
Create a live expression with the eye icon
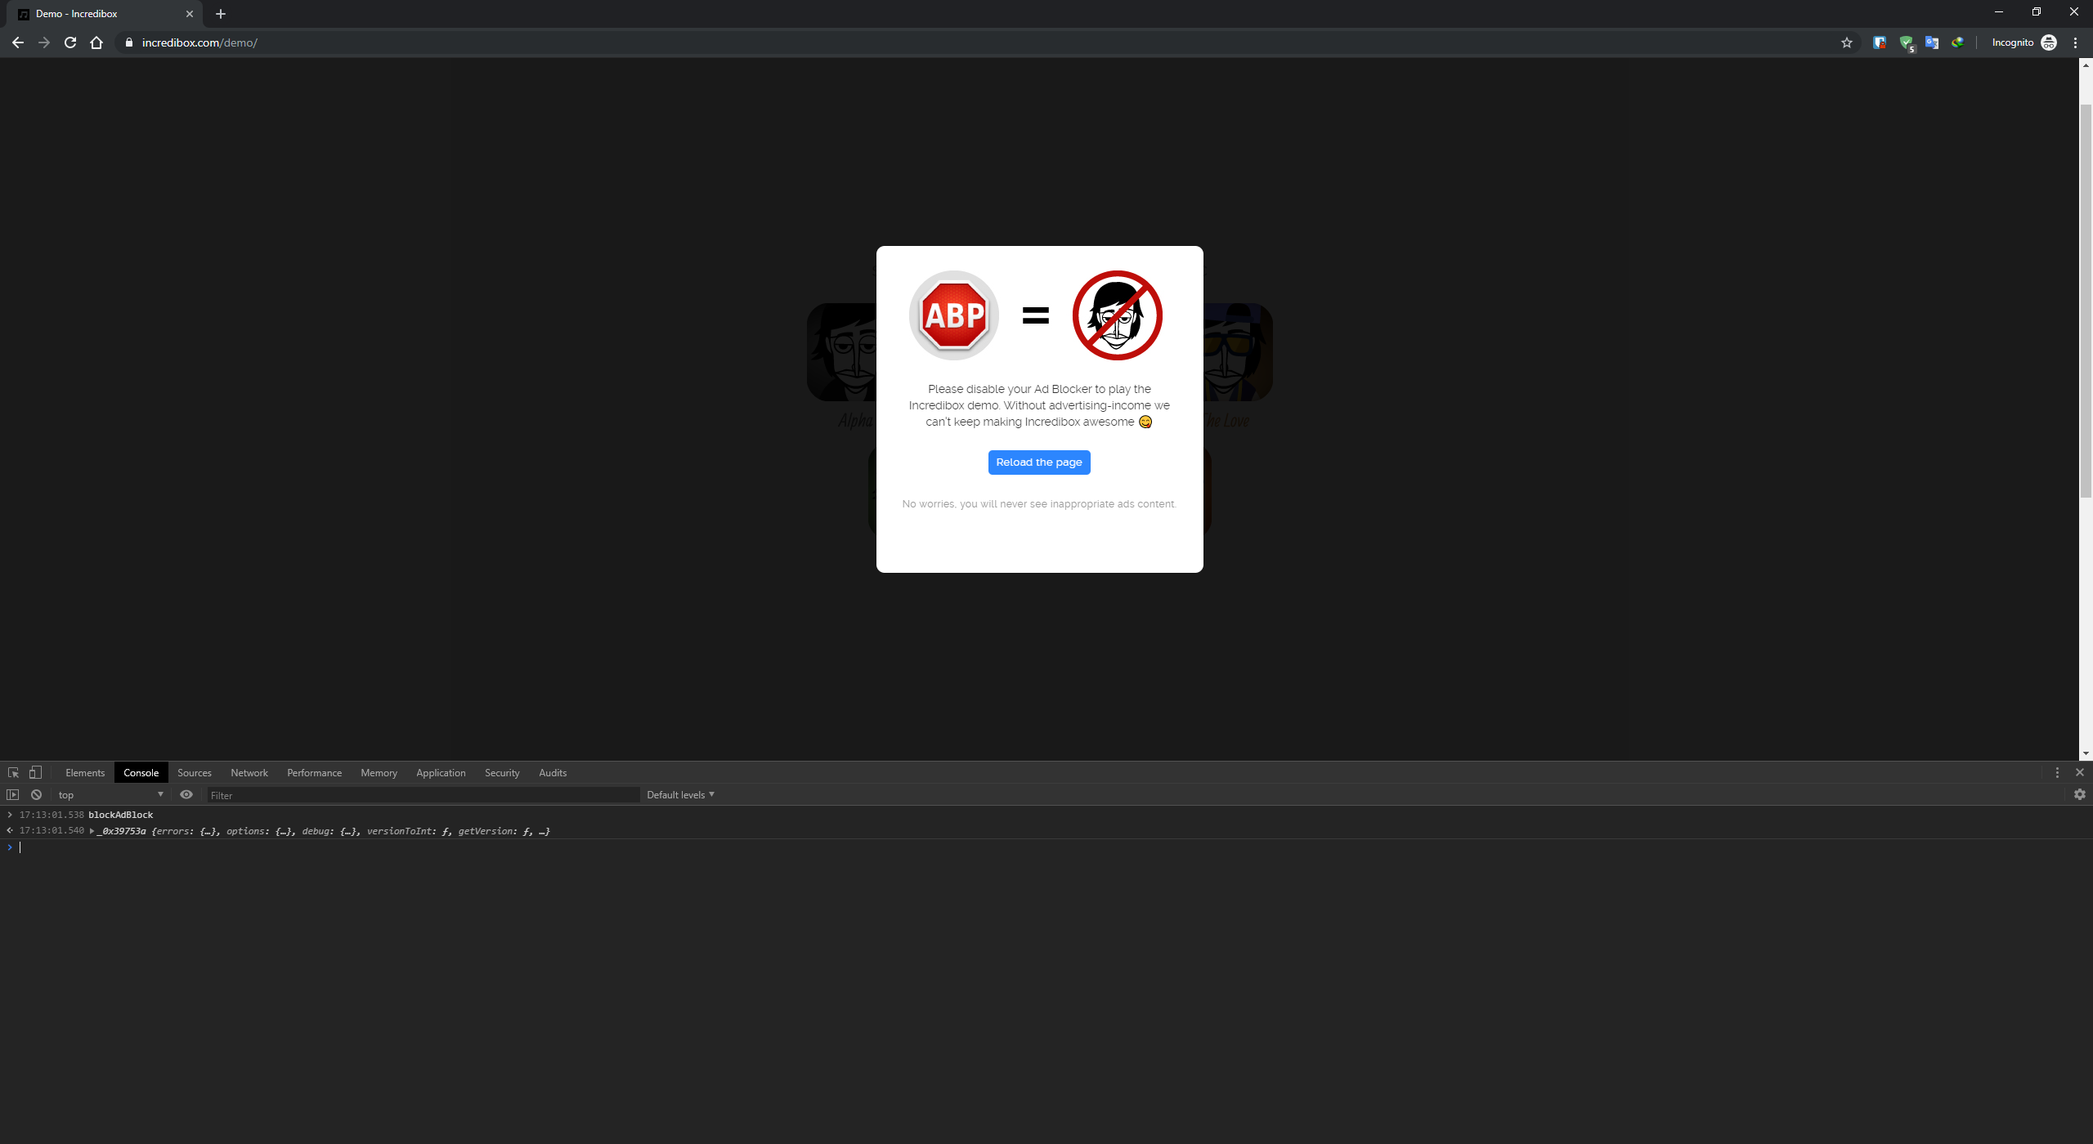point(186,794)
